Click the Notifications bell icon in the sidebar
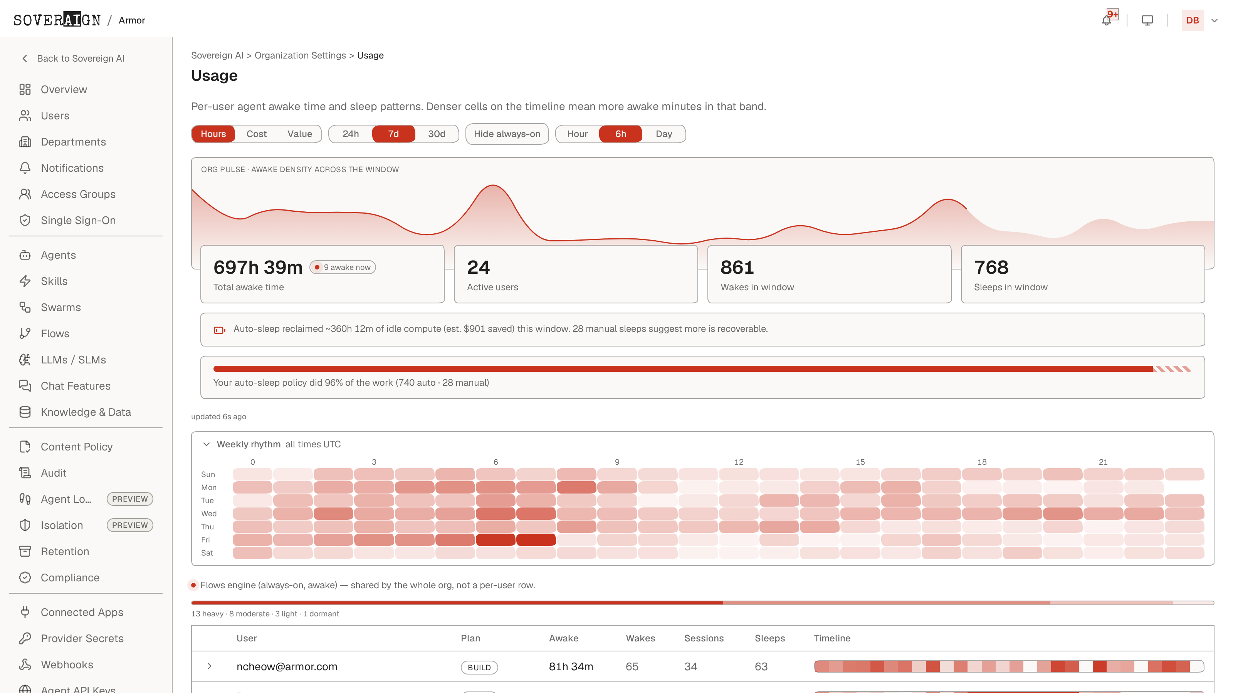 point(25,168)
